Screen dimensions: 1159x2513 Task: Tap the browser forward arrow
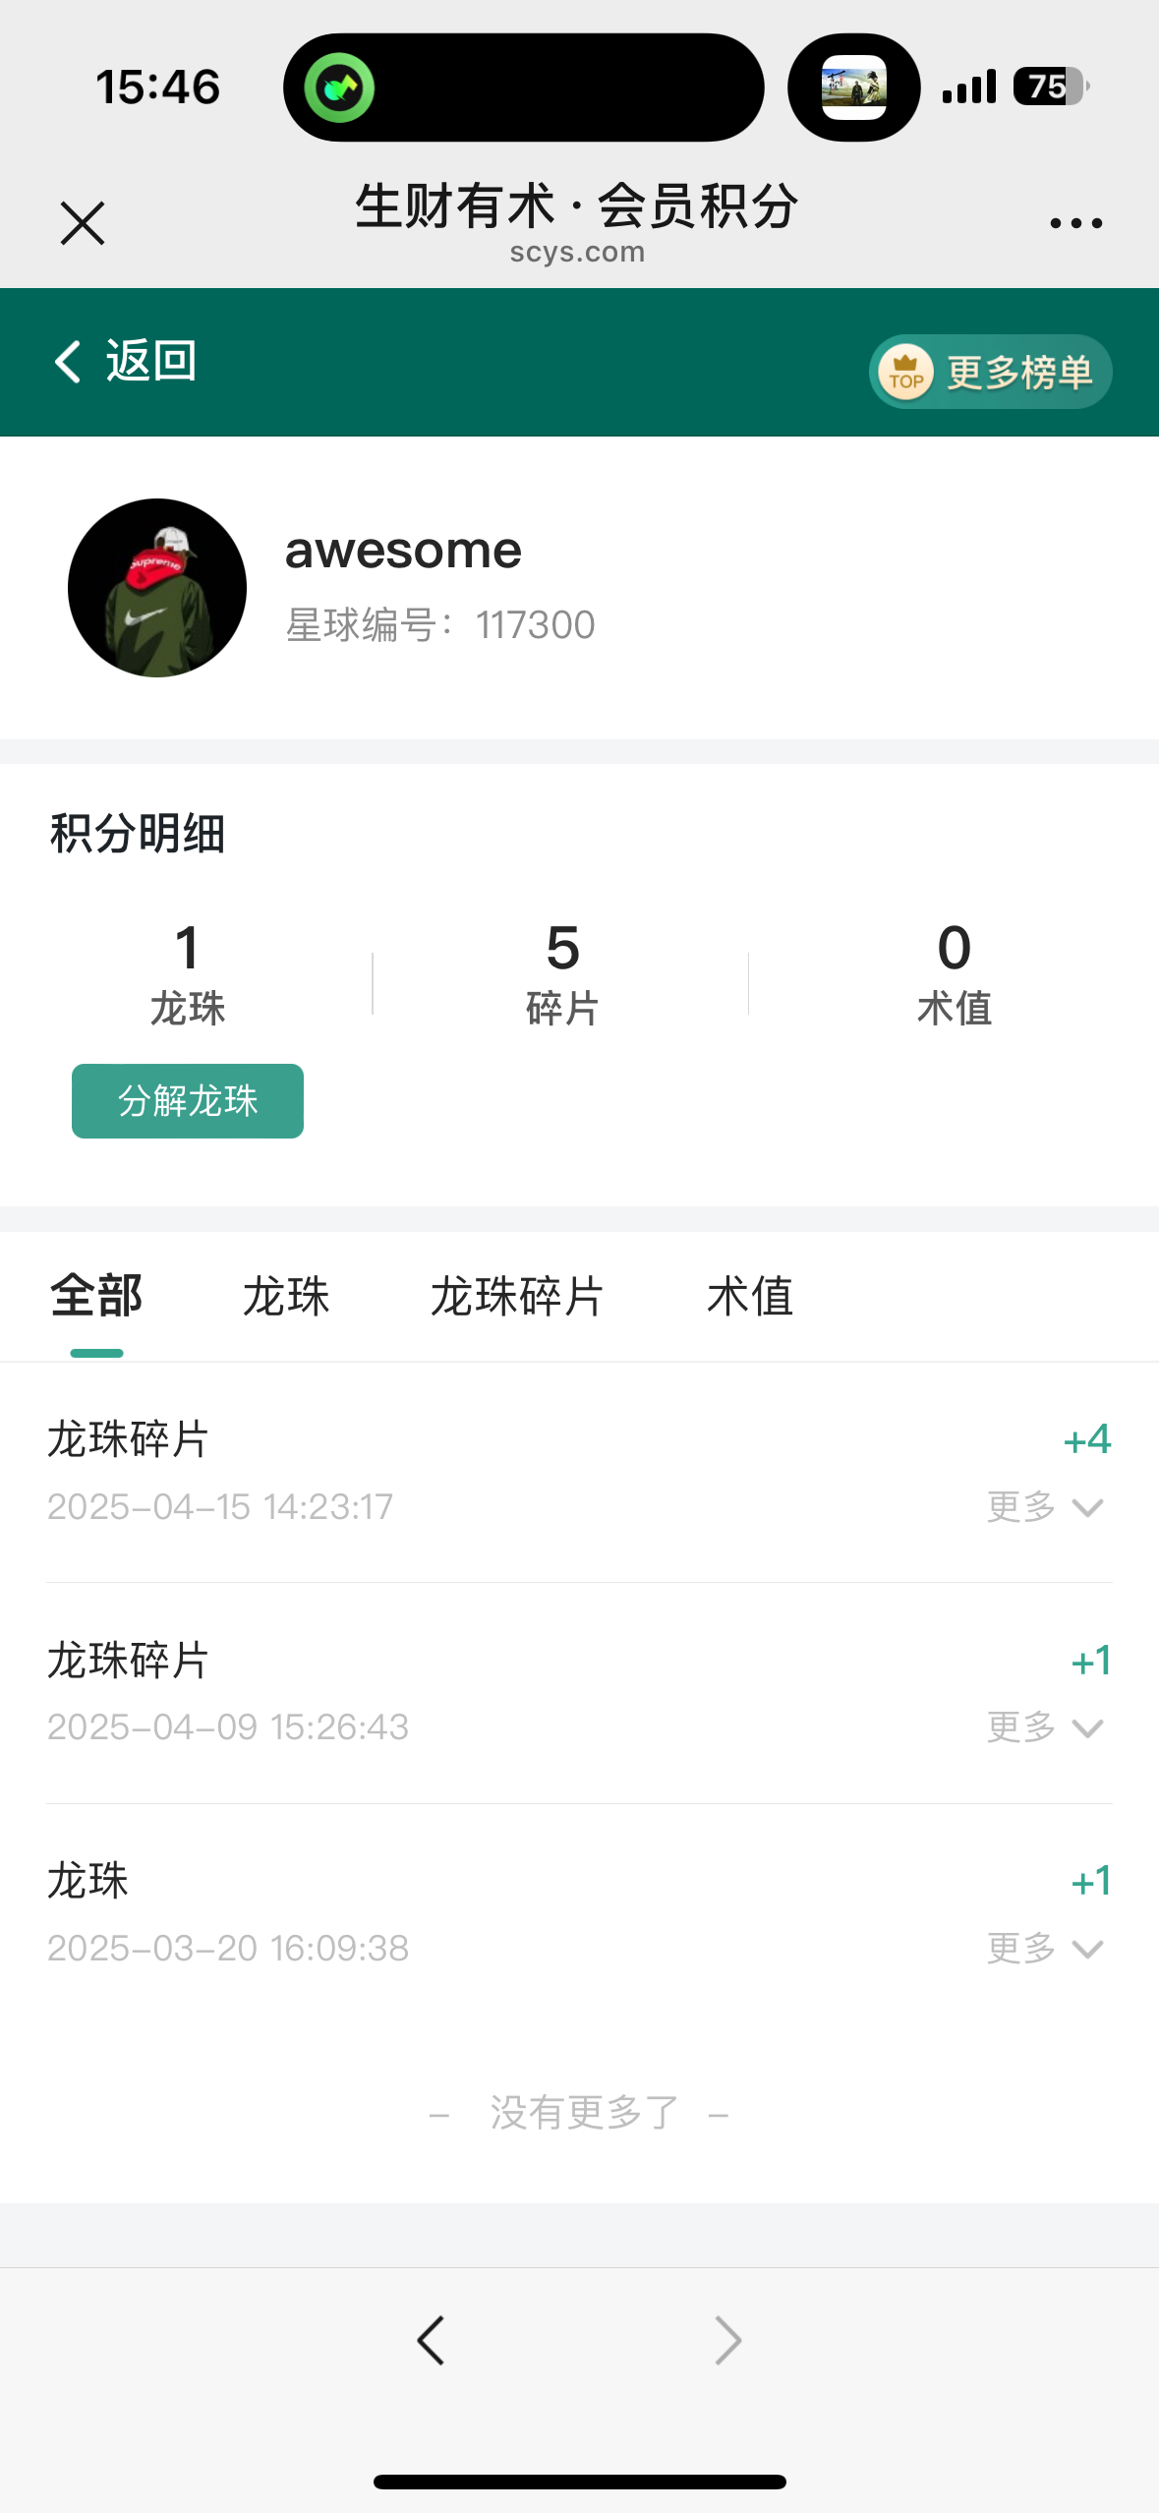coord(727,2340)
